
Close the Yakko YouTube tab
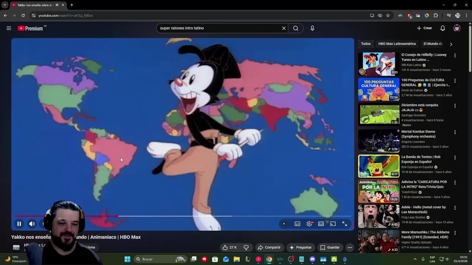click(63, 5)
